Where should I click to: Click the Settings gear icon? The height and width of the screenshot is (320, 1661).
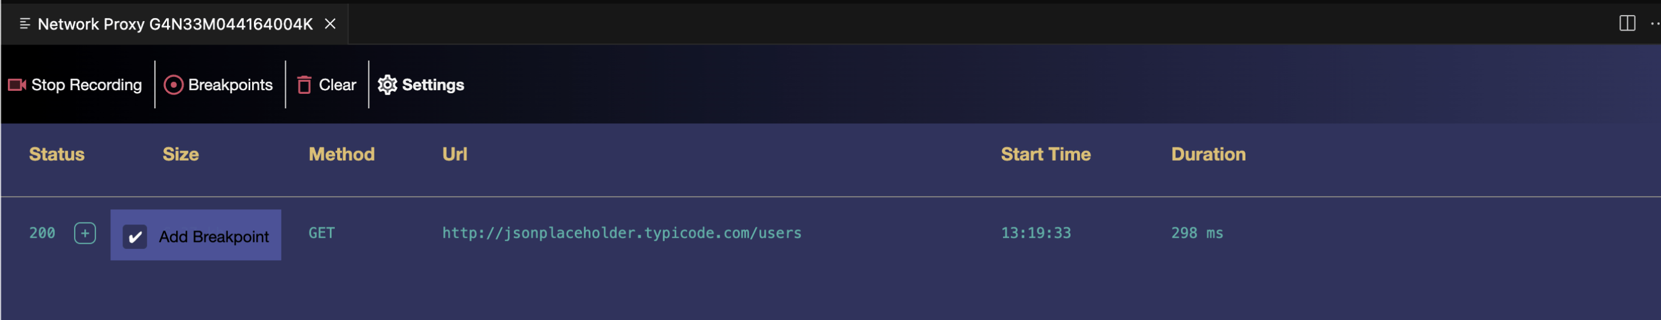coord(387,85)
